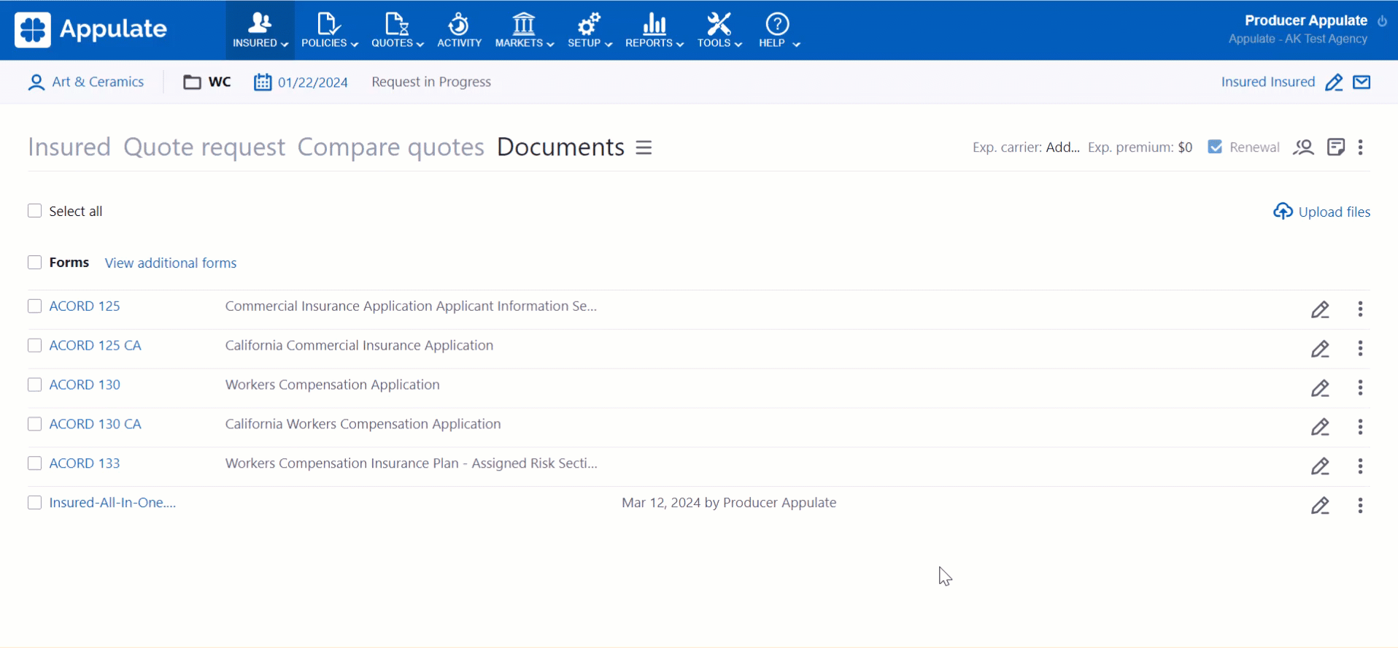The image size is (1398, 648).
Task: Check the Select all checkbox
Action: coord(34,211)
